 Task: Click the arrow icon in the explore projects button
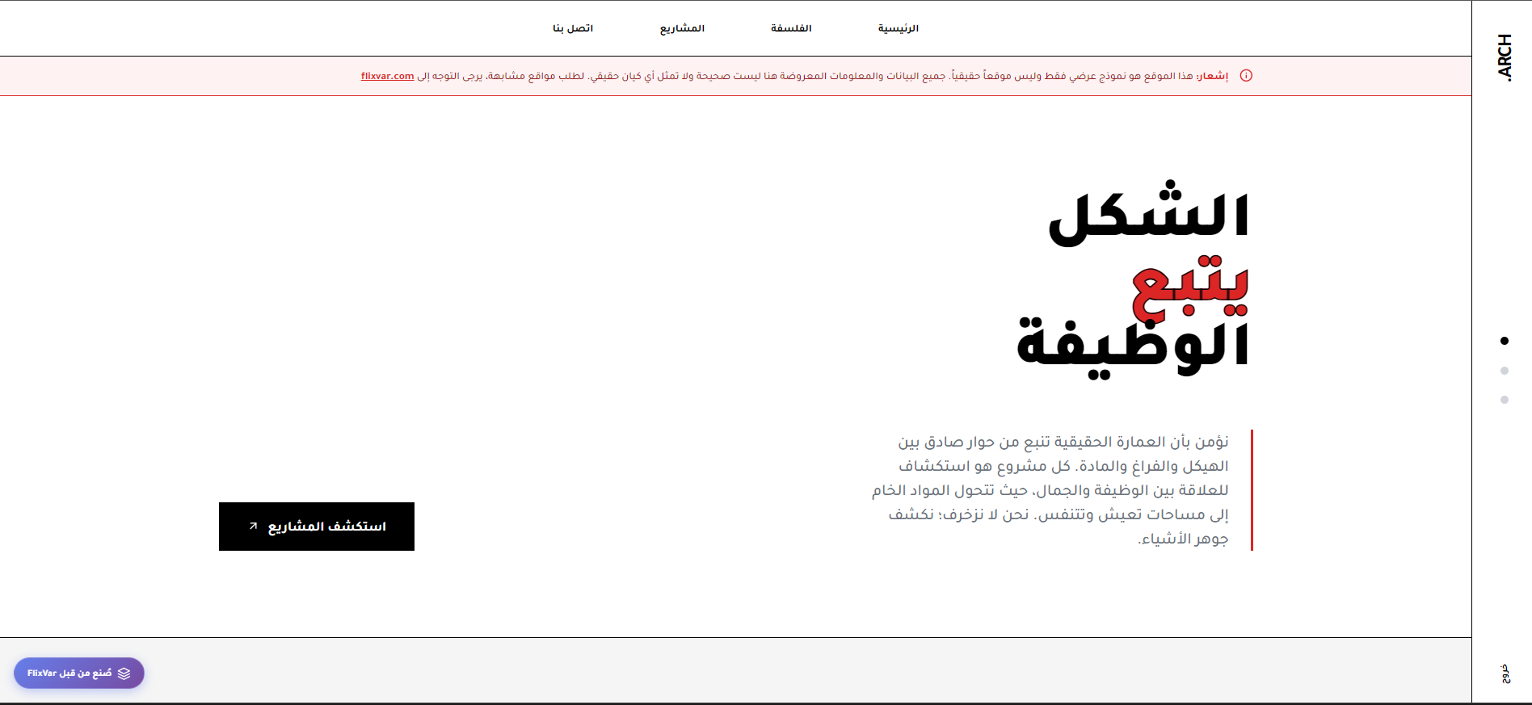pyautogui.click(x=253, y=527)
